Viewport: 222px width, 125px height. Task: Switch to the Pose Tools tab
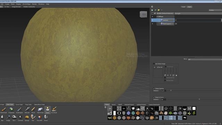(28, 105)
